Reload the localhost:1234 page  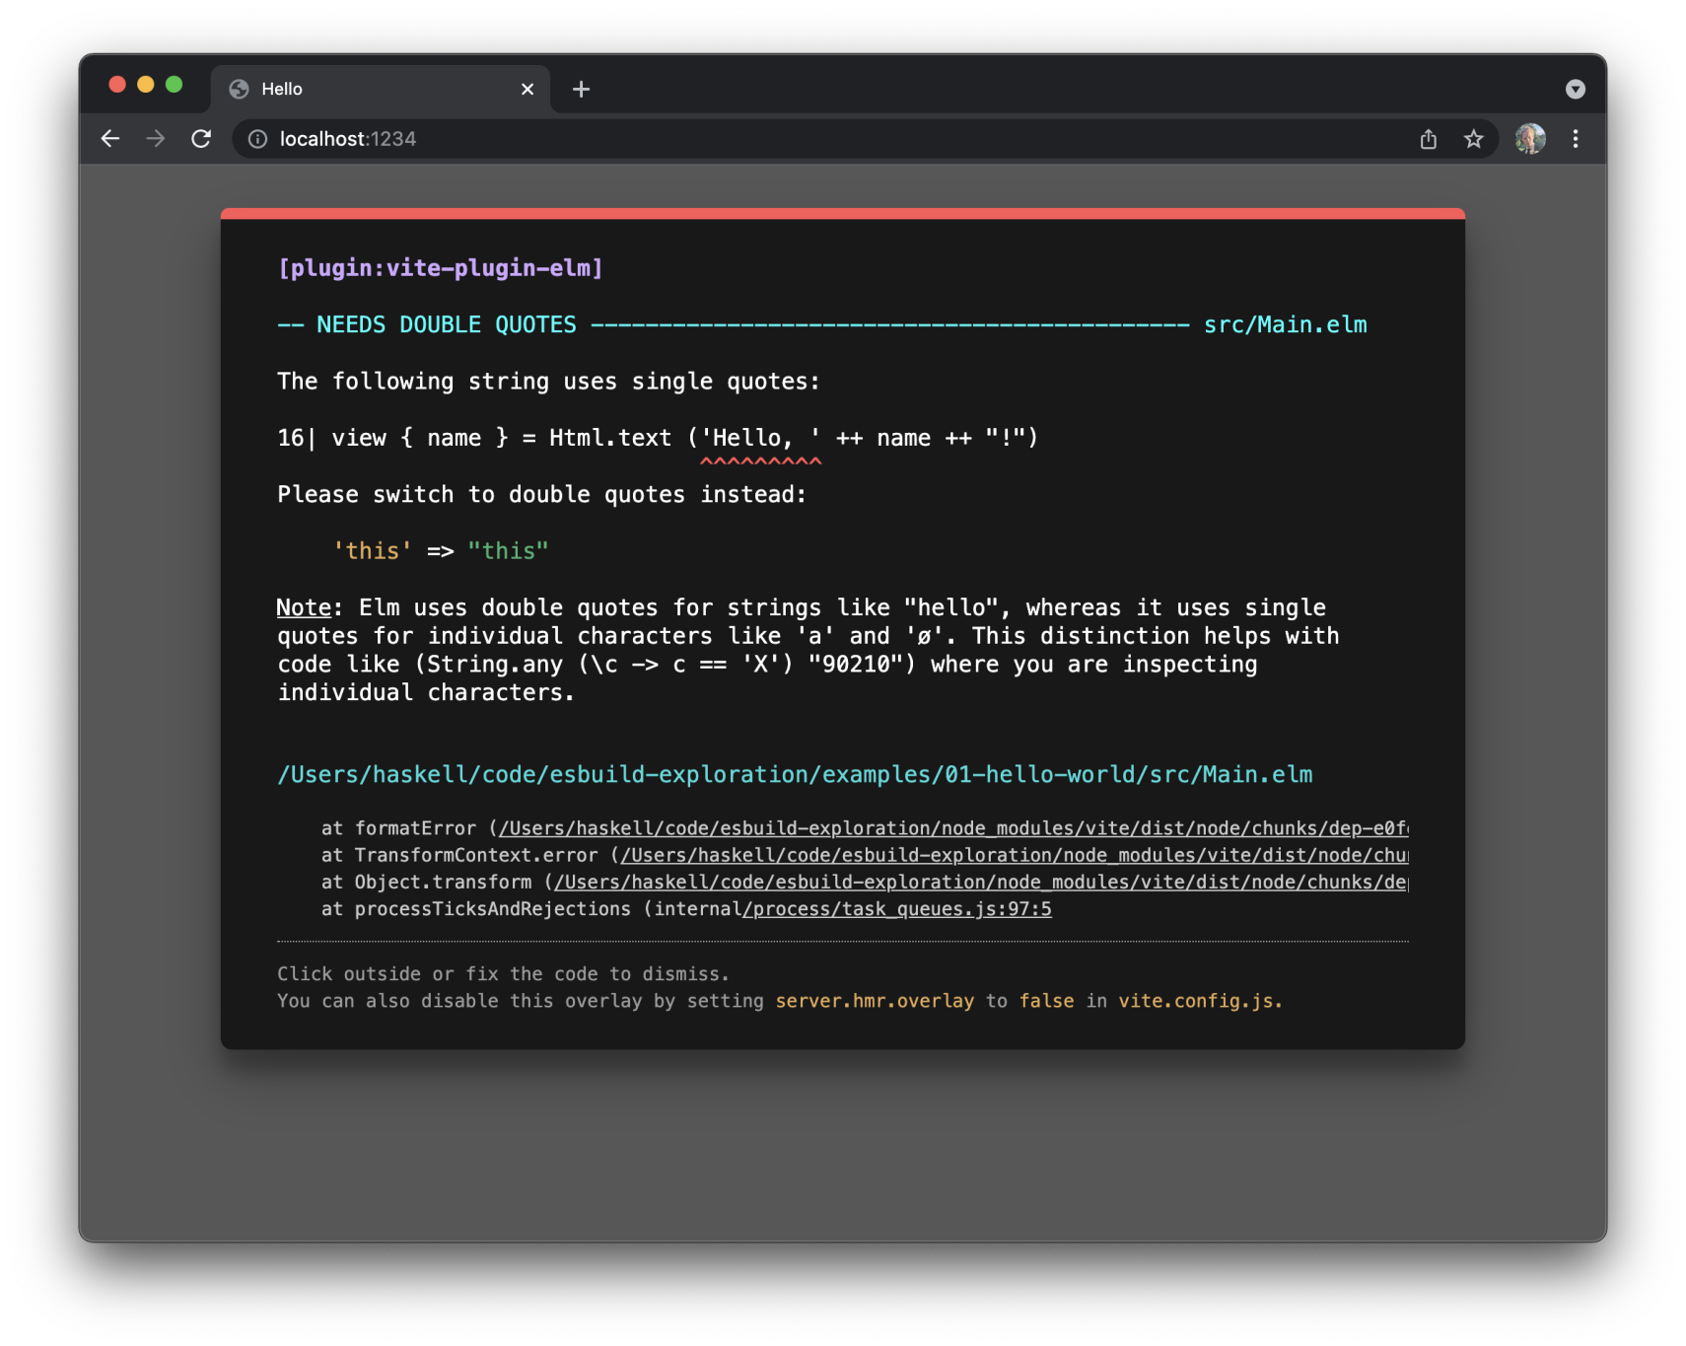pyautogui.click(x=201, y=138)
